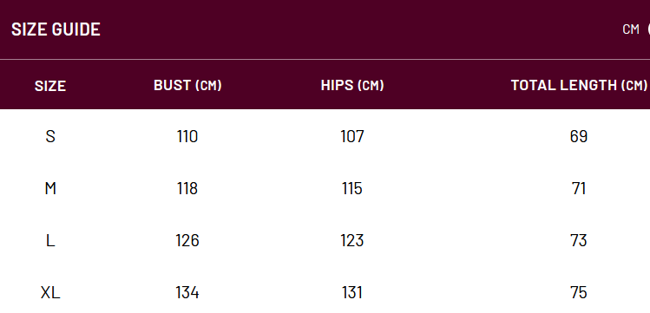Click the TOTAL LENGTH (CM) header
The height and width of the screenshot is (313, 650).
point(579,85)
